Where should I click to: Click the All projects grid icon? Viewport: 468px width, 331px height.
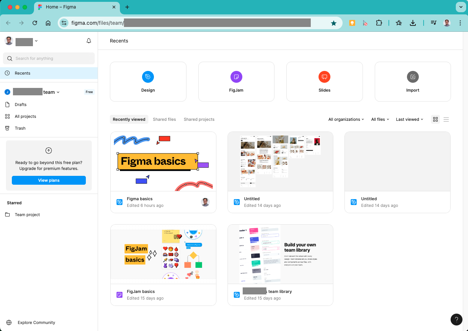pos(7,116)
